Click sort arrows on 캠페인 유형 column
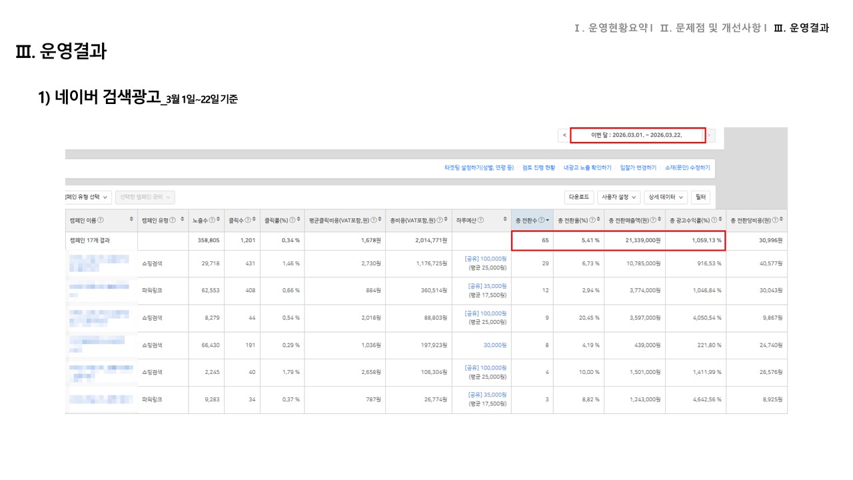 183,221
